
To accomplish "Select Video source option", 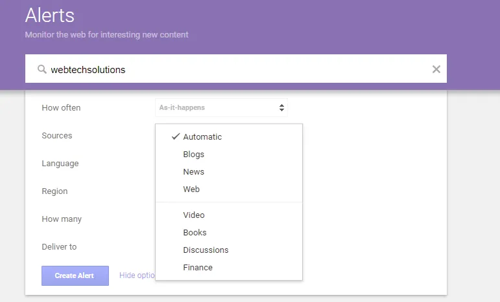I will point(229,215).
